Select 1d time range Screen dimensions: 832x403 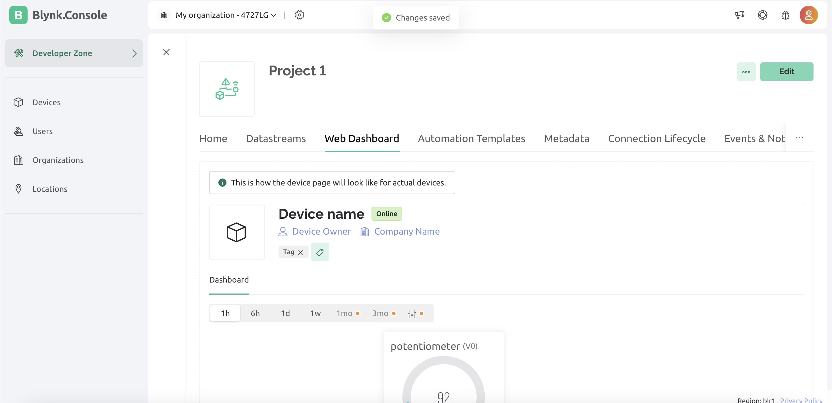285,313
